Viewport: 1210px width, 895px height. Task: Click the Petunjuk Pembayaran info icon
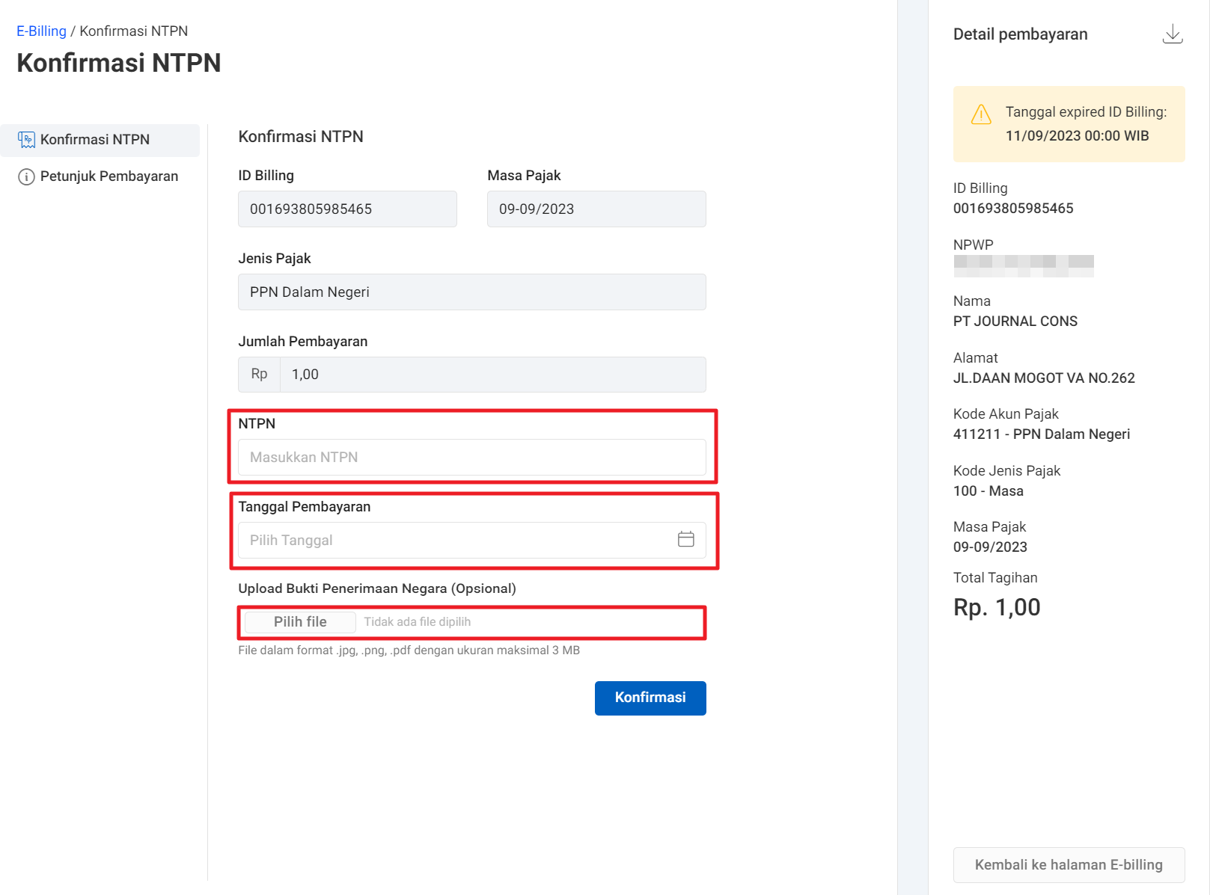[x=26, y=177]
